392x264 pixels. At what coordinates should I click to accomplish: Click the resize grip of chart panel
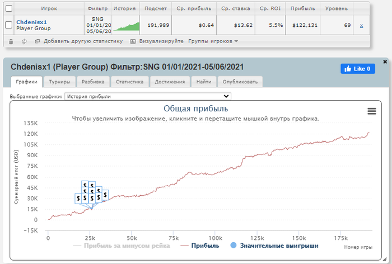385,259
